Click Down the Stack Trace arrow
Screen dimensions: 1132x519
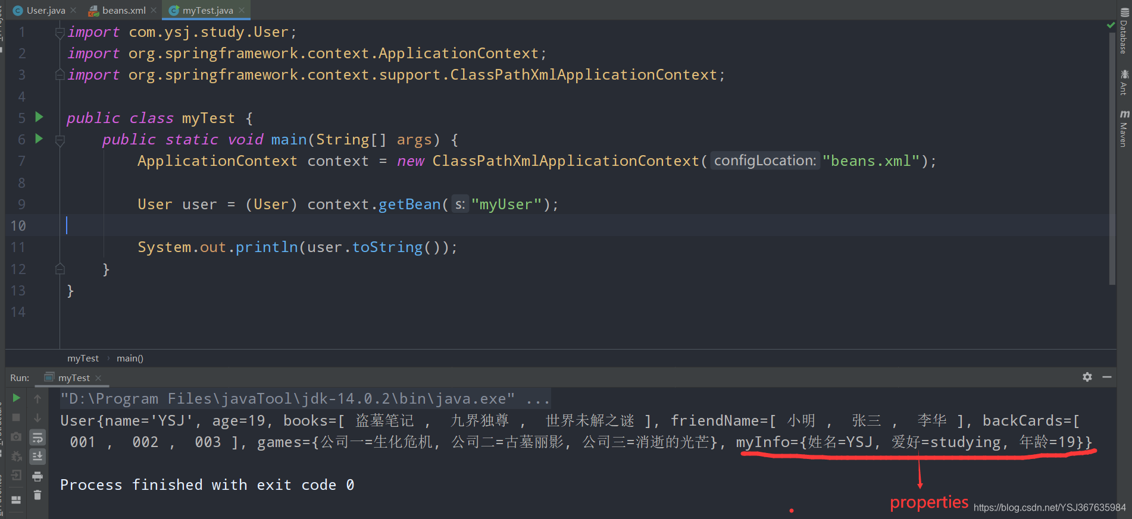pyautogui.click(x=37, y=417)
